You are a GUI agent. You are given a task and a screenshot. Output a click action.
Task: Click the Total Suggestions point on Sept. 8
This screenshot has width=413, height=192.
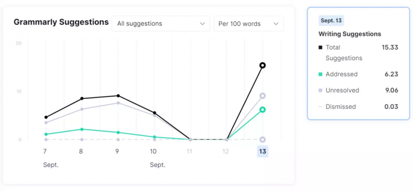tap(82, 98)
